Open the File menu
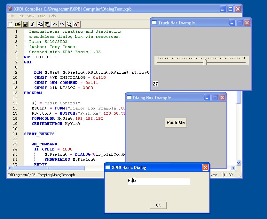Viewport: 267px width, 219px height. click(x=11, y=16)
